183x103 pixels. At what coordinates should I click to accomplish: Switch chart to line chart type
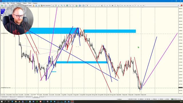pyautogui.click(x=59, y=5)
